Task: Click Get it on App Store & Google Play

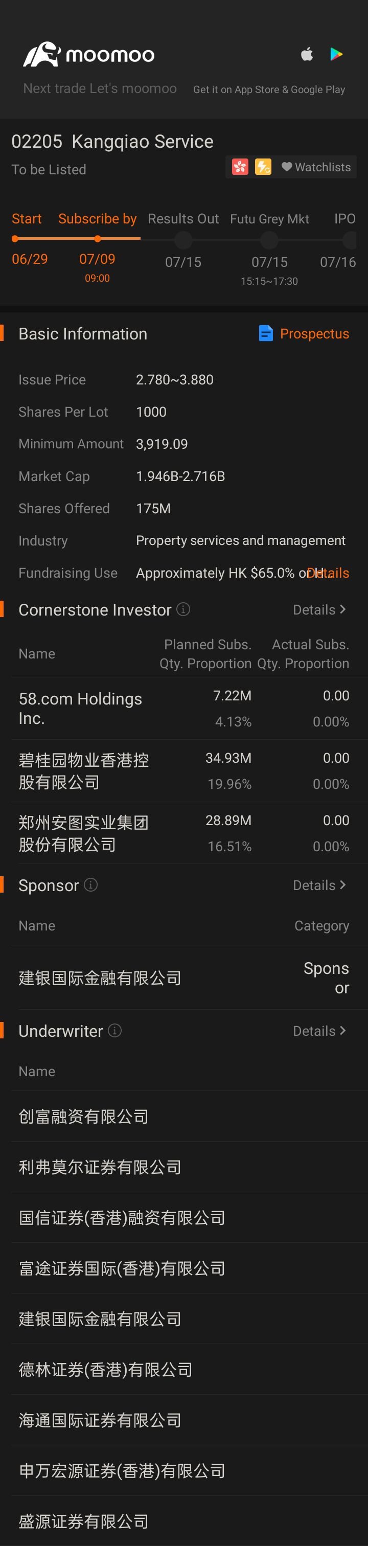Action: coord(269,89)
